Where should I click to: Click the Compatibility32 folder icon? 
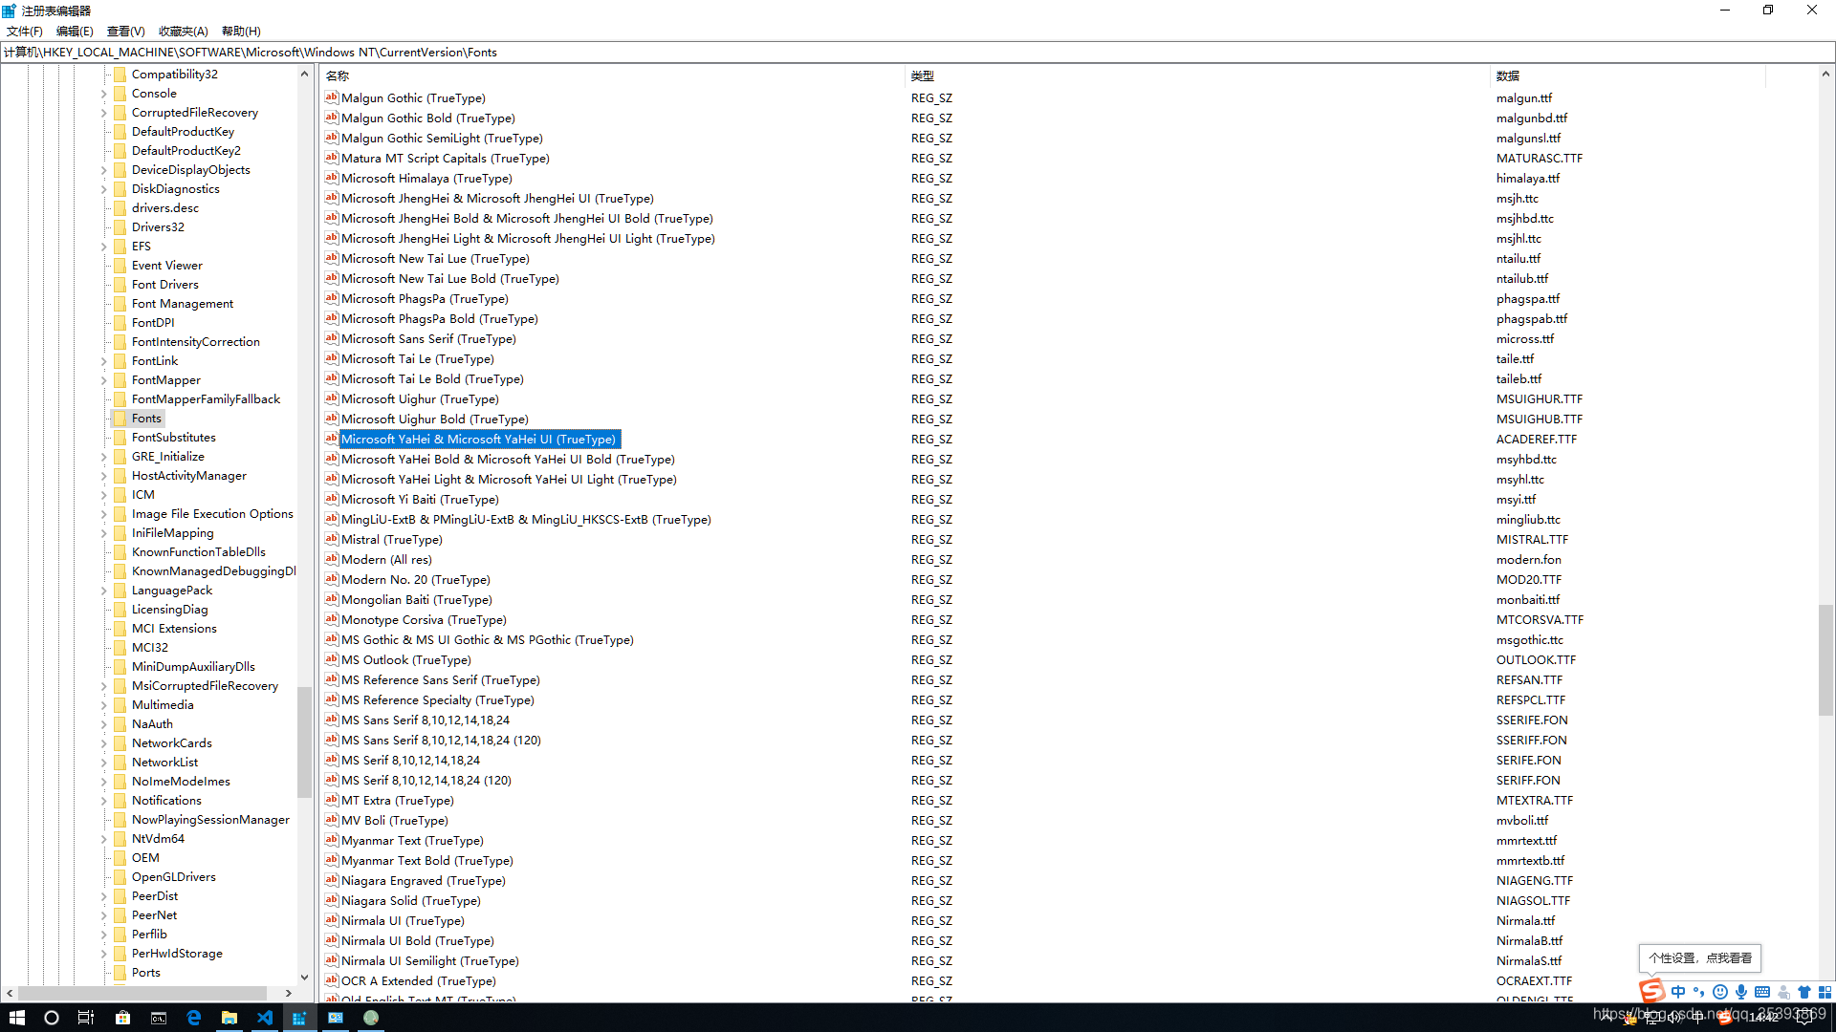coord(120,75)
